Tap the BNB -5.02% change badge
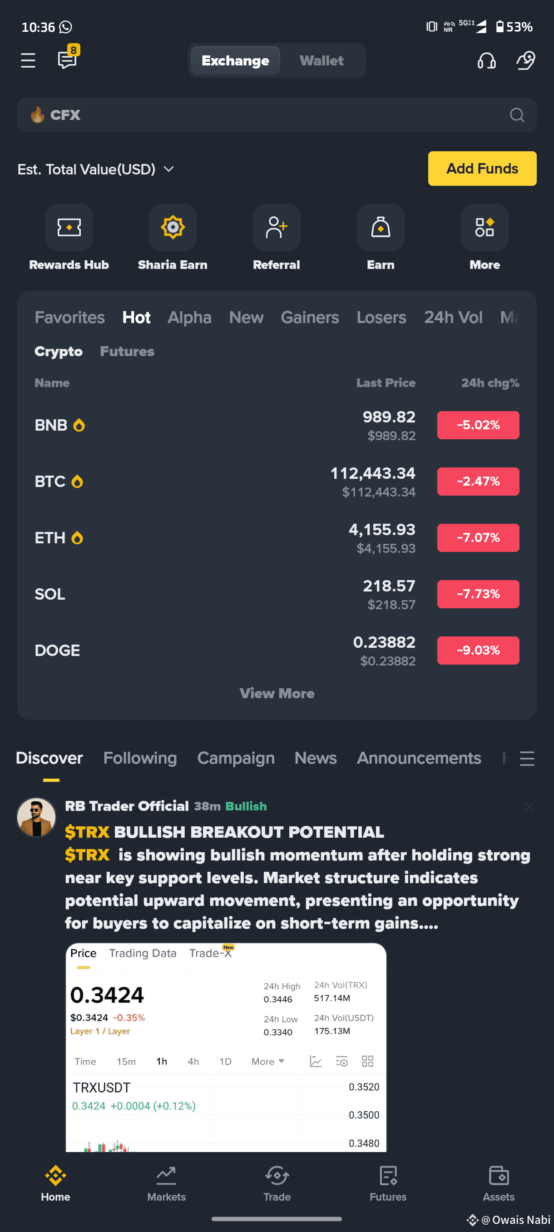554x1232 pixels. tap(478, 425)
